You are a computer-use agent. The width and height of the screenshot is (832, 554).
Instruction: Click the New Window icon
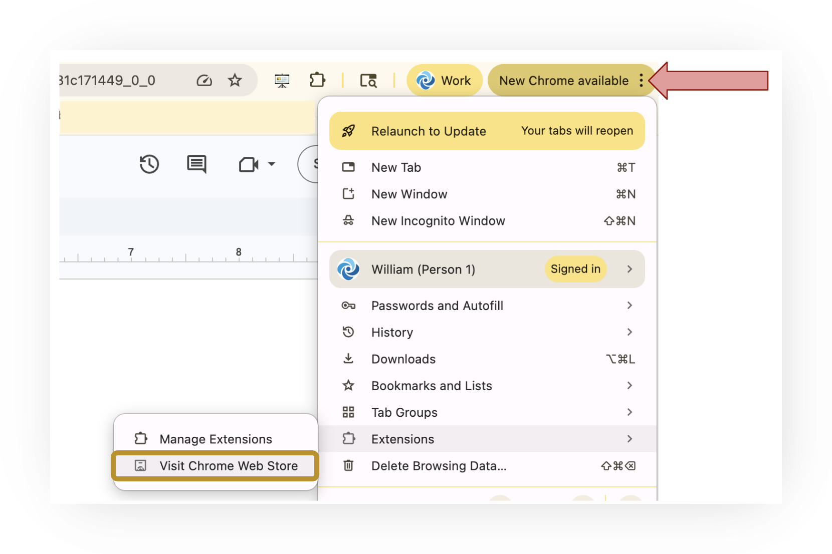point(348,194)
